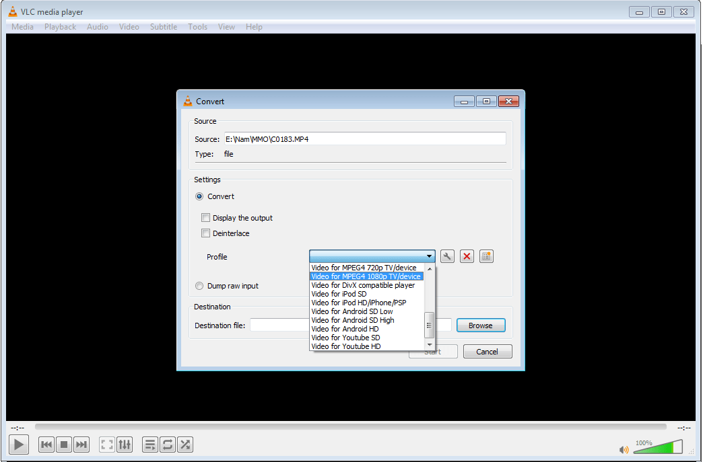
Task: Click the Play button in VLC controls
Action: pos(18,445)
